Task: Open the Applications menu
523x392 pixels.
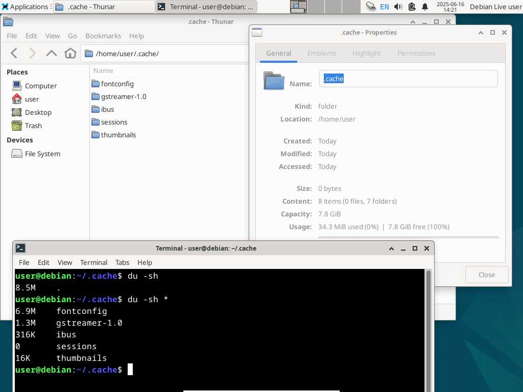Action: [x=25, y=7]
